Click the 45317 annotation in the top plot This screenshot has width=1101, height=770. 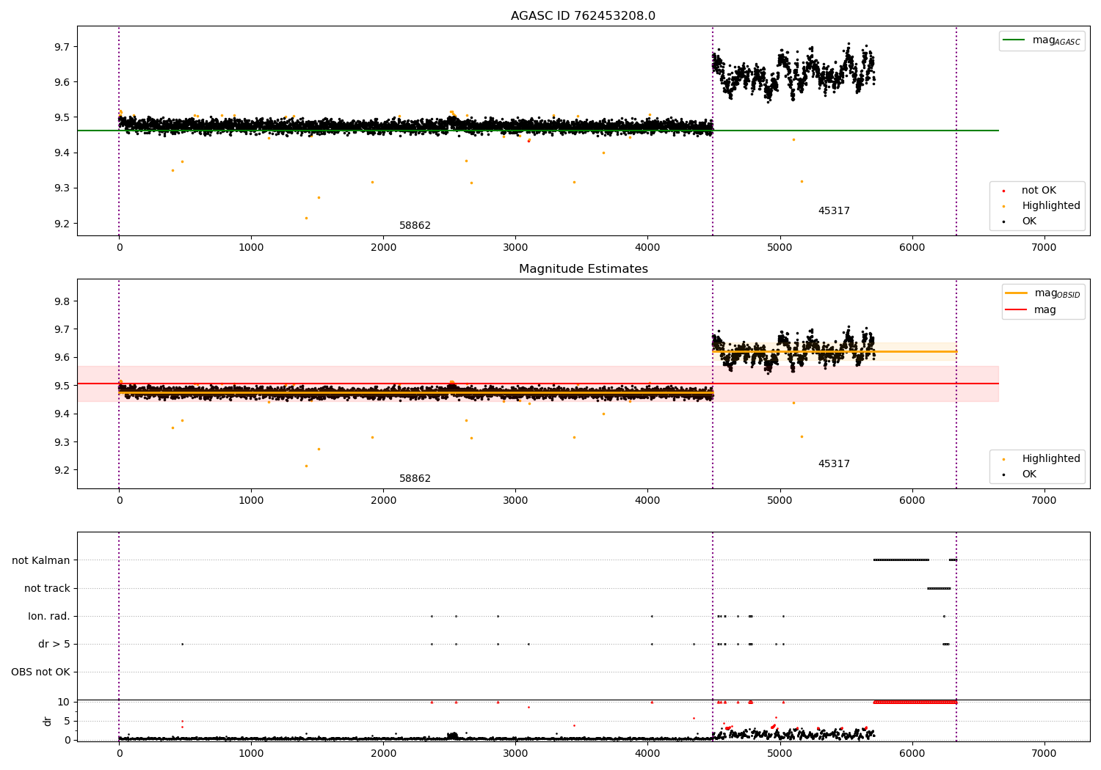pyautogui.click(x=834, y=211)
